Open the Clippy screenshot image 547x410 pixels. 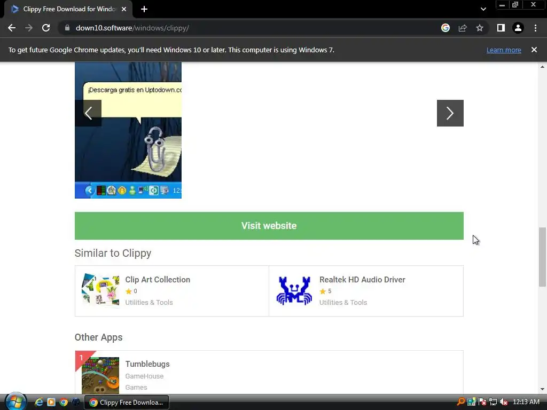(x=128, y=130)
